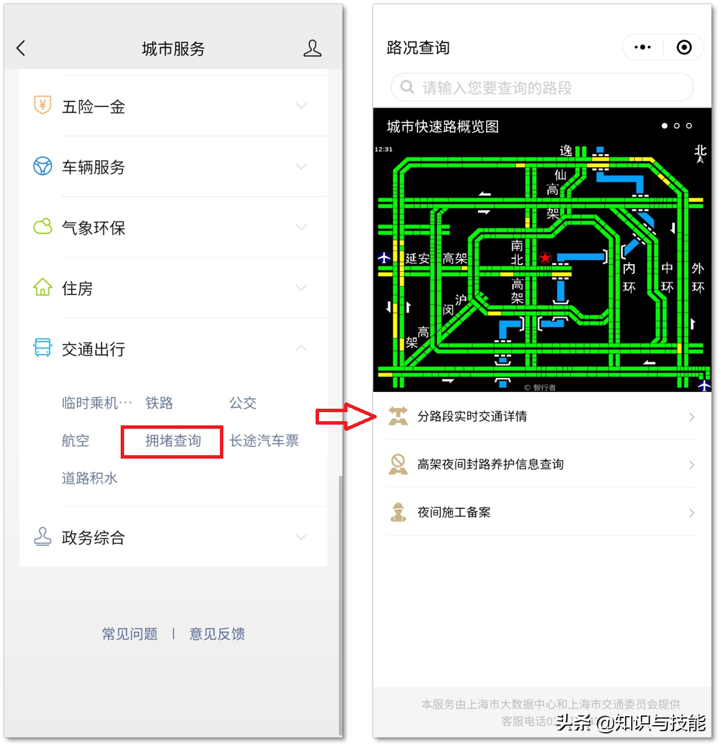Click the 五险一金 shield icon
The image size is (722, 748).
click(42, 105)
